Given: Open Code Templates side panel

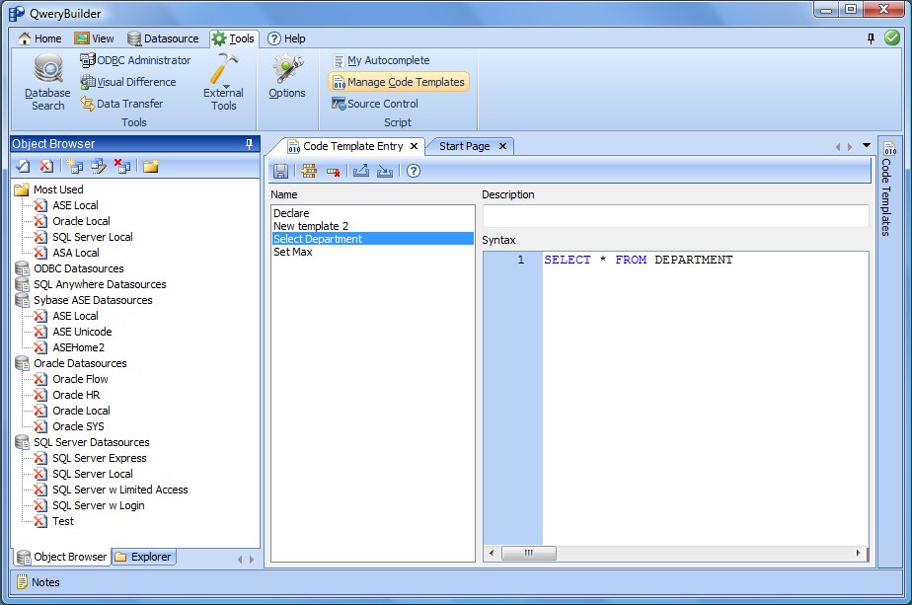Looking at the screenshot, I should (x=887, y=189).
